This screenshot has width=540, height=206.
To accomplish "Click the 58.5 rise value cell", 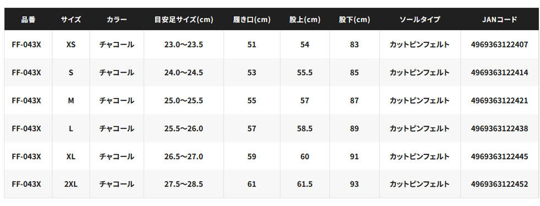I will coord(305,128).
